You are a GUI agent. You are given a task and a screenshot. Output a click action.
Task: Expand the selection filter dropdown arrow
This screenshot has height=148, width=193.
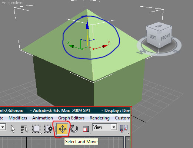click(3, 127)
